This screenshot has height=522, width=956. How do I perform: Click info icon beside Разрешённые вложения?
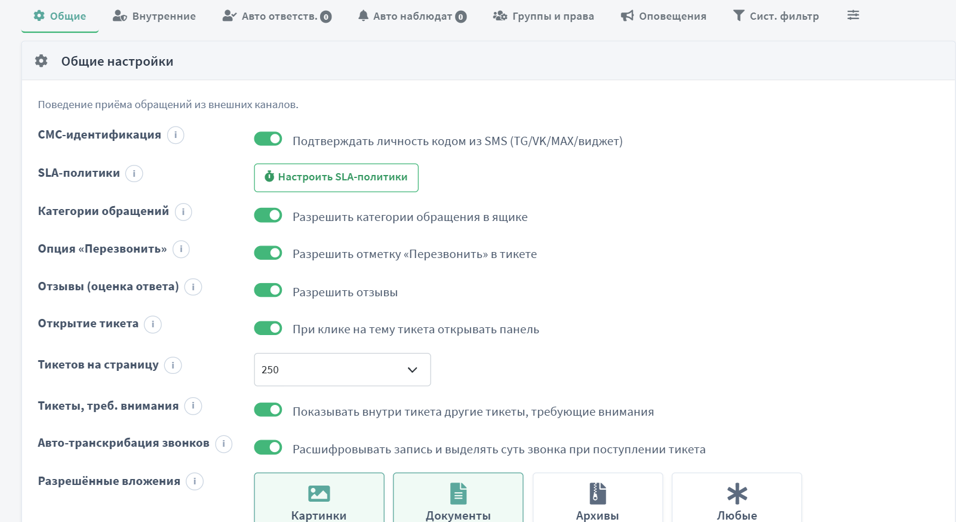[x=195, y=481]
